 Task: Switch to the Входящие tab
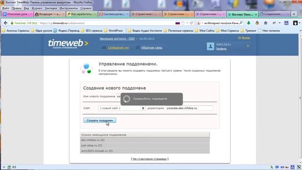(50, 14)
